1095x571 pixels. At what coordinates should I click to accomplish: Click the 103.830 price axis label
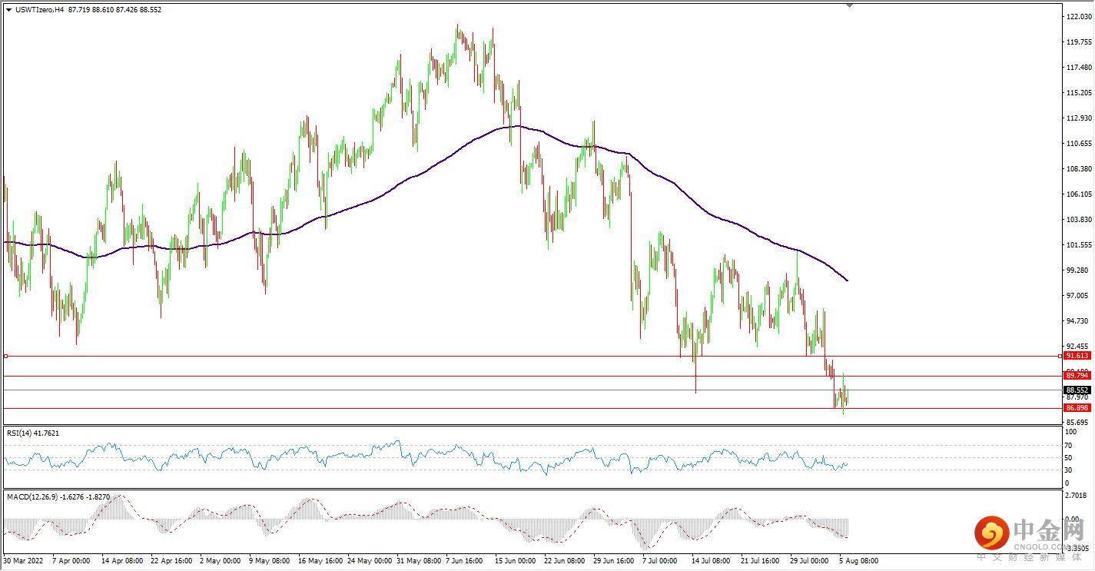(x=1079, y=220)
